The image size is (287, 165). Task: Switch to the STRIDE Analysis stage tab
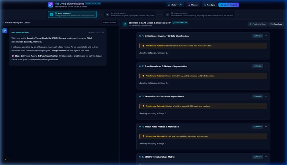click(x=199, y=15)
